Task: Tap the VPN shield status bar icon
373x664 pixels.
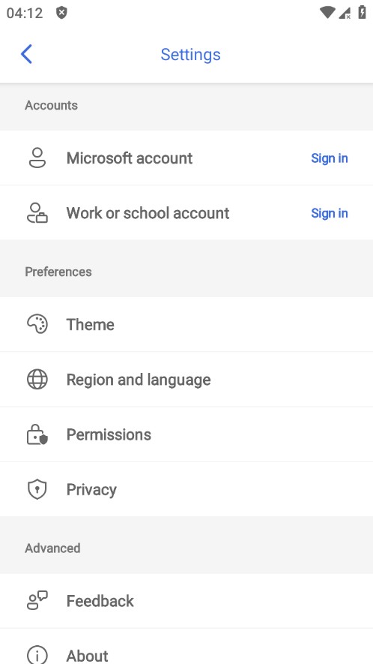Action: [61, 13]
